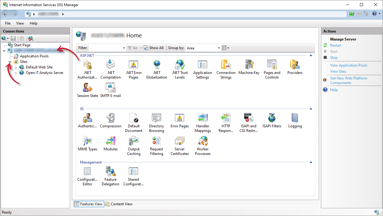Image resolution: width=383 pixels, height=216 pixels.
Task: Select Application Pools in Connections tree
Action: tap(34, 56)
